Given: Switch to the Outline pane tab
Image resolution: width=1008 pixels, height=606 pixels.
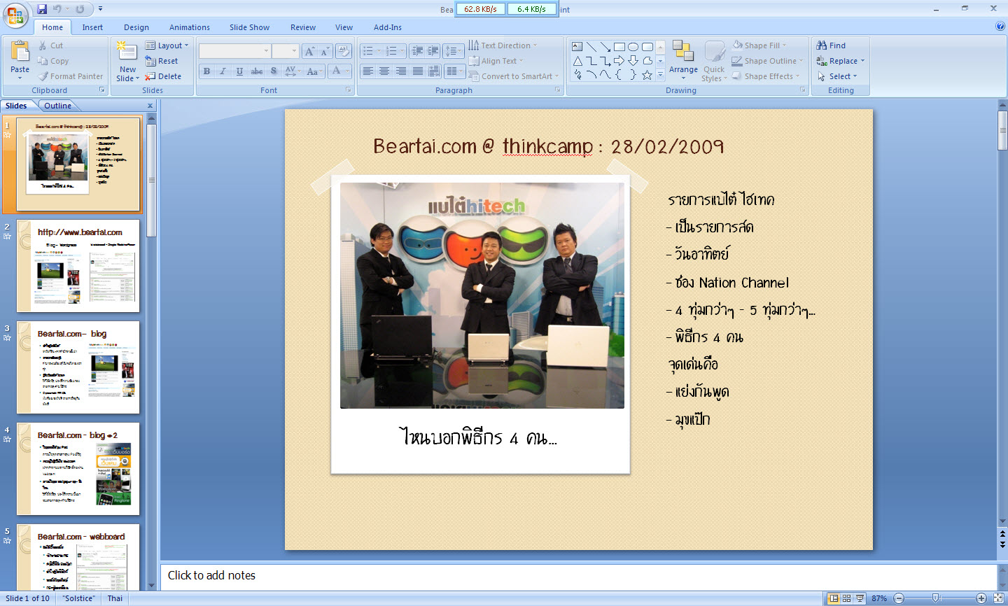Looking at the screenshot, I should coord(57,106).
